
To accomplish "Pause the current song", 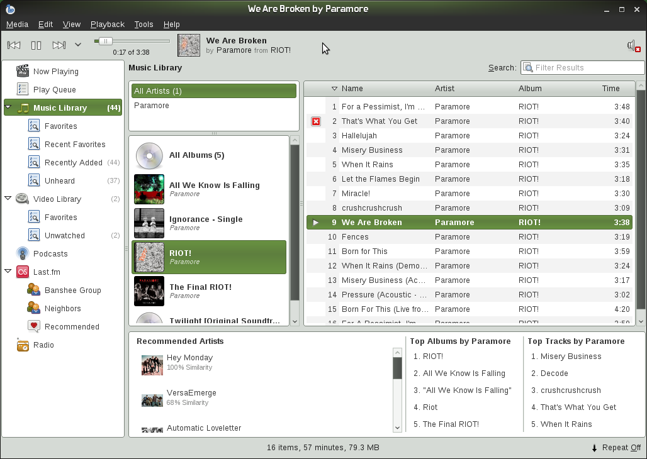I will coord(36,45).
